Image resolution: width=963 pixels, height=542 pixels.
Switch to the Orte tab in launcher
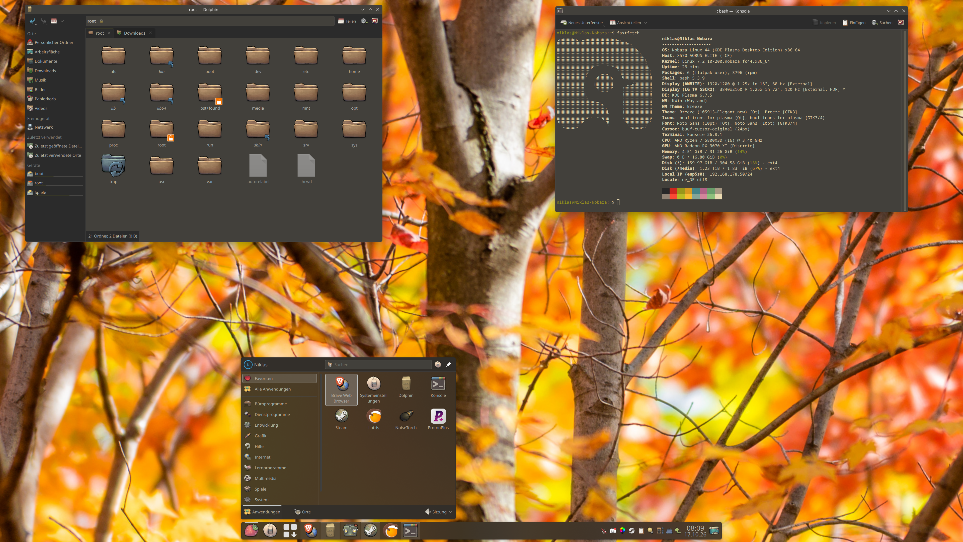coord(302,512)
